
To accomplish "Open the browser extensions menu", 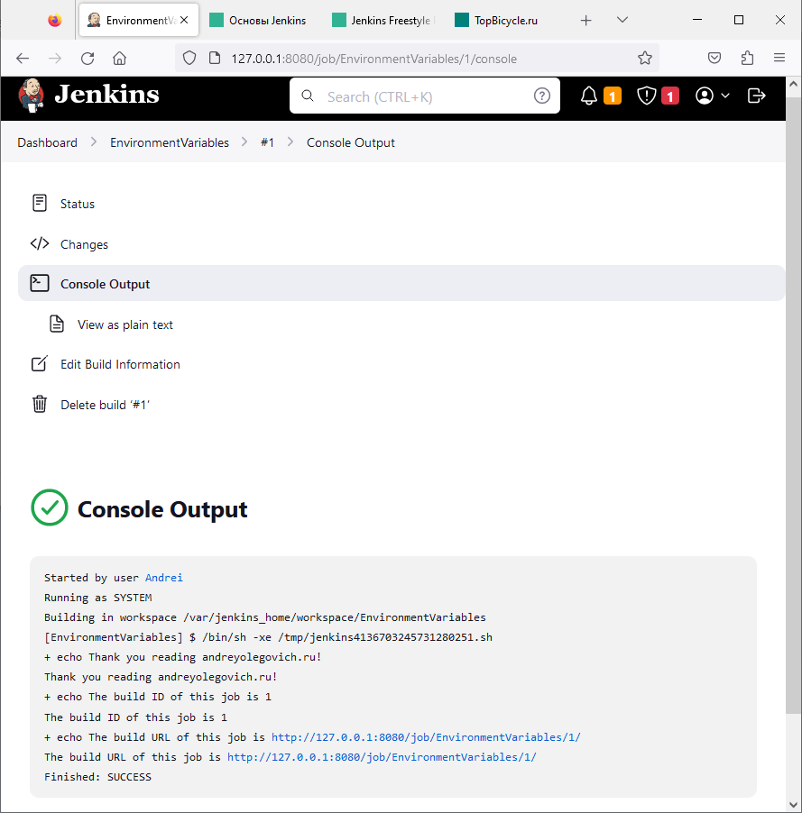I will [747, 58].
